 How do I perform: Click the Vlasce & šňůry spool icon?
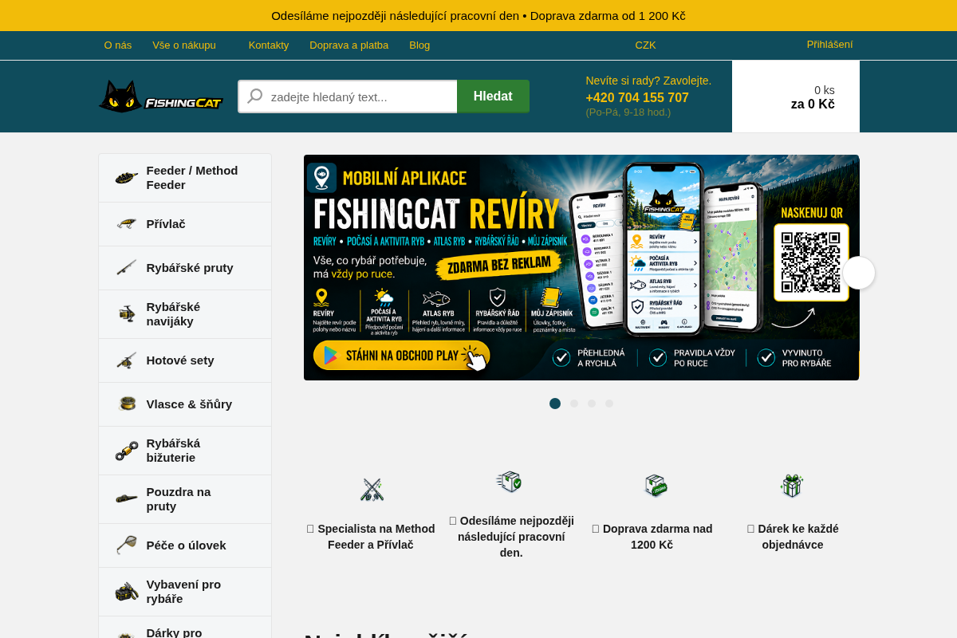tap(126, 404)
